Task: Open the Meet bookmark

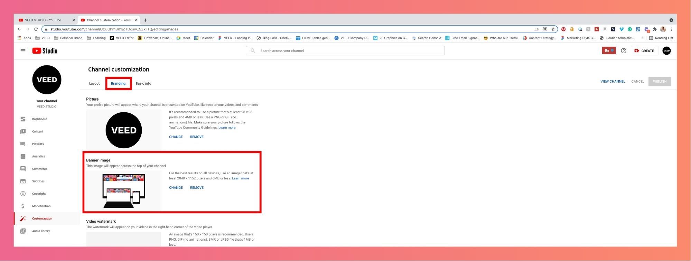Action: [183, 38]
